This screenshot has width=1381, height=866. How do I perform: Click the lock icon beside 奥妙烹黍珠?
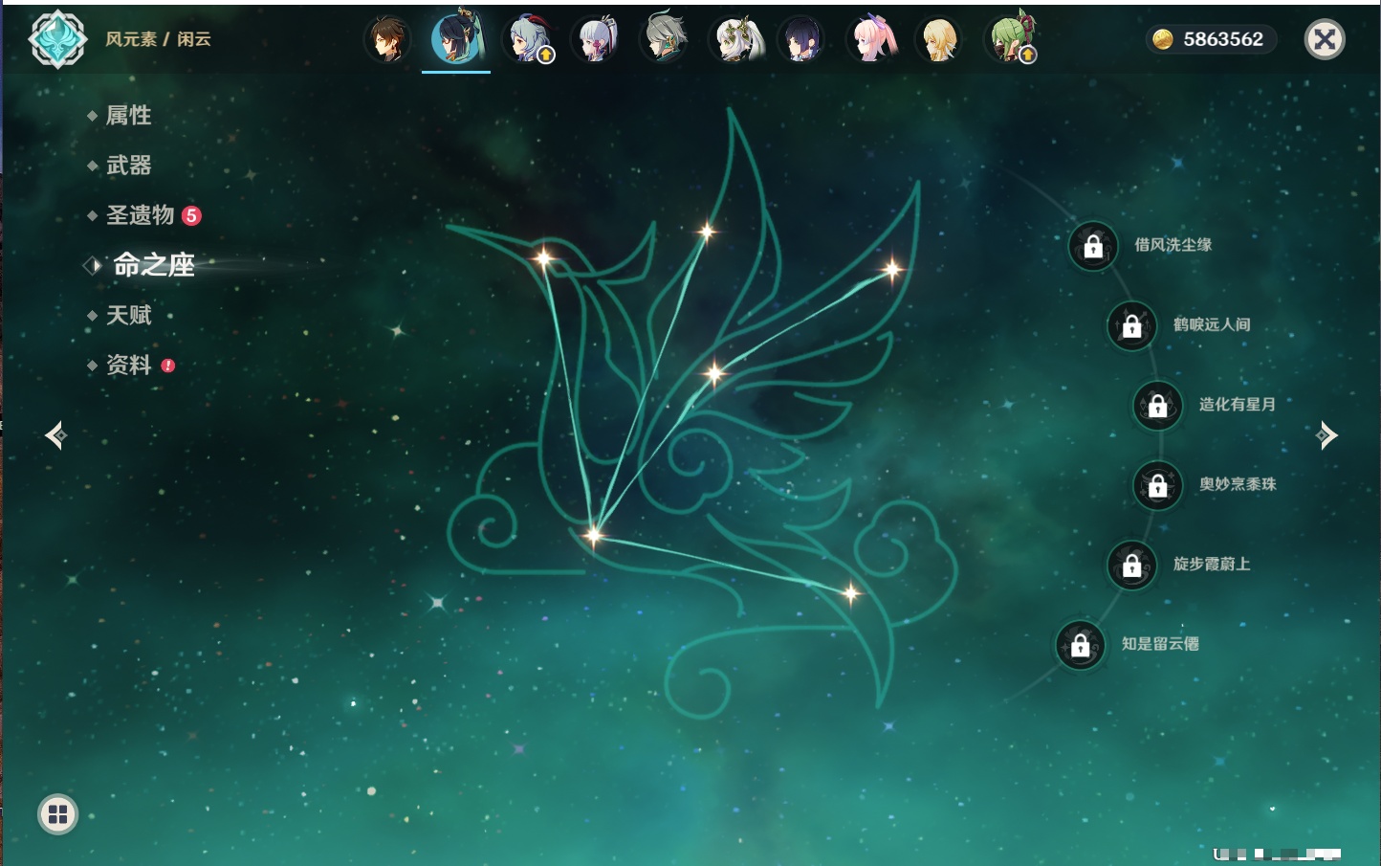click(x=1158, y=485)
